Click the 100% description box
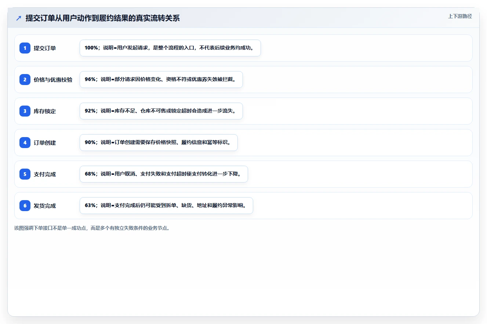The image size is (487, 324). click(x=170, y=48)
